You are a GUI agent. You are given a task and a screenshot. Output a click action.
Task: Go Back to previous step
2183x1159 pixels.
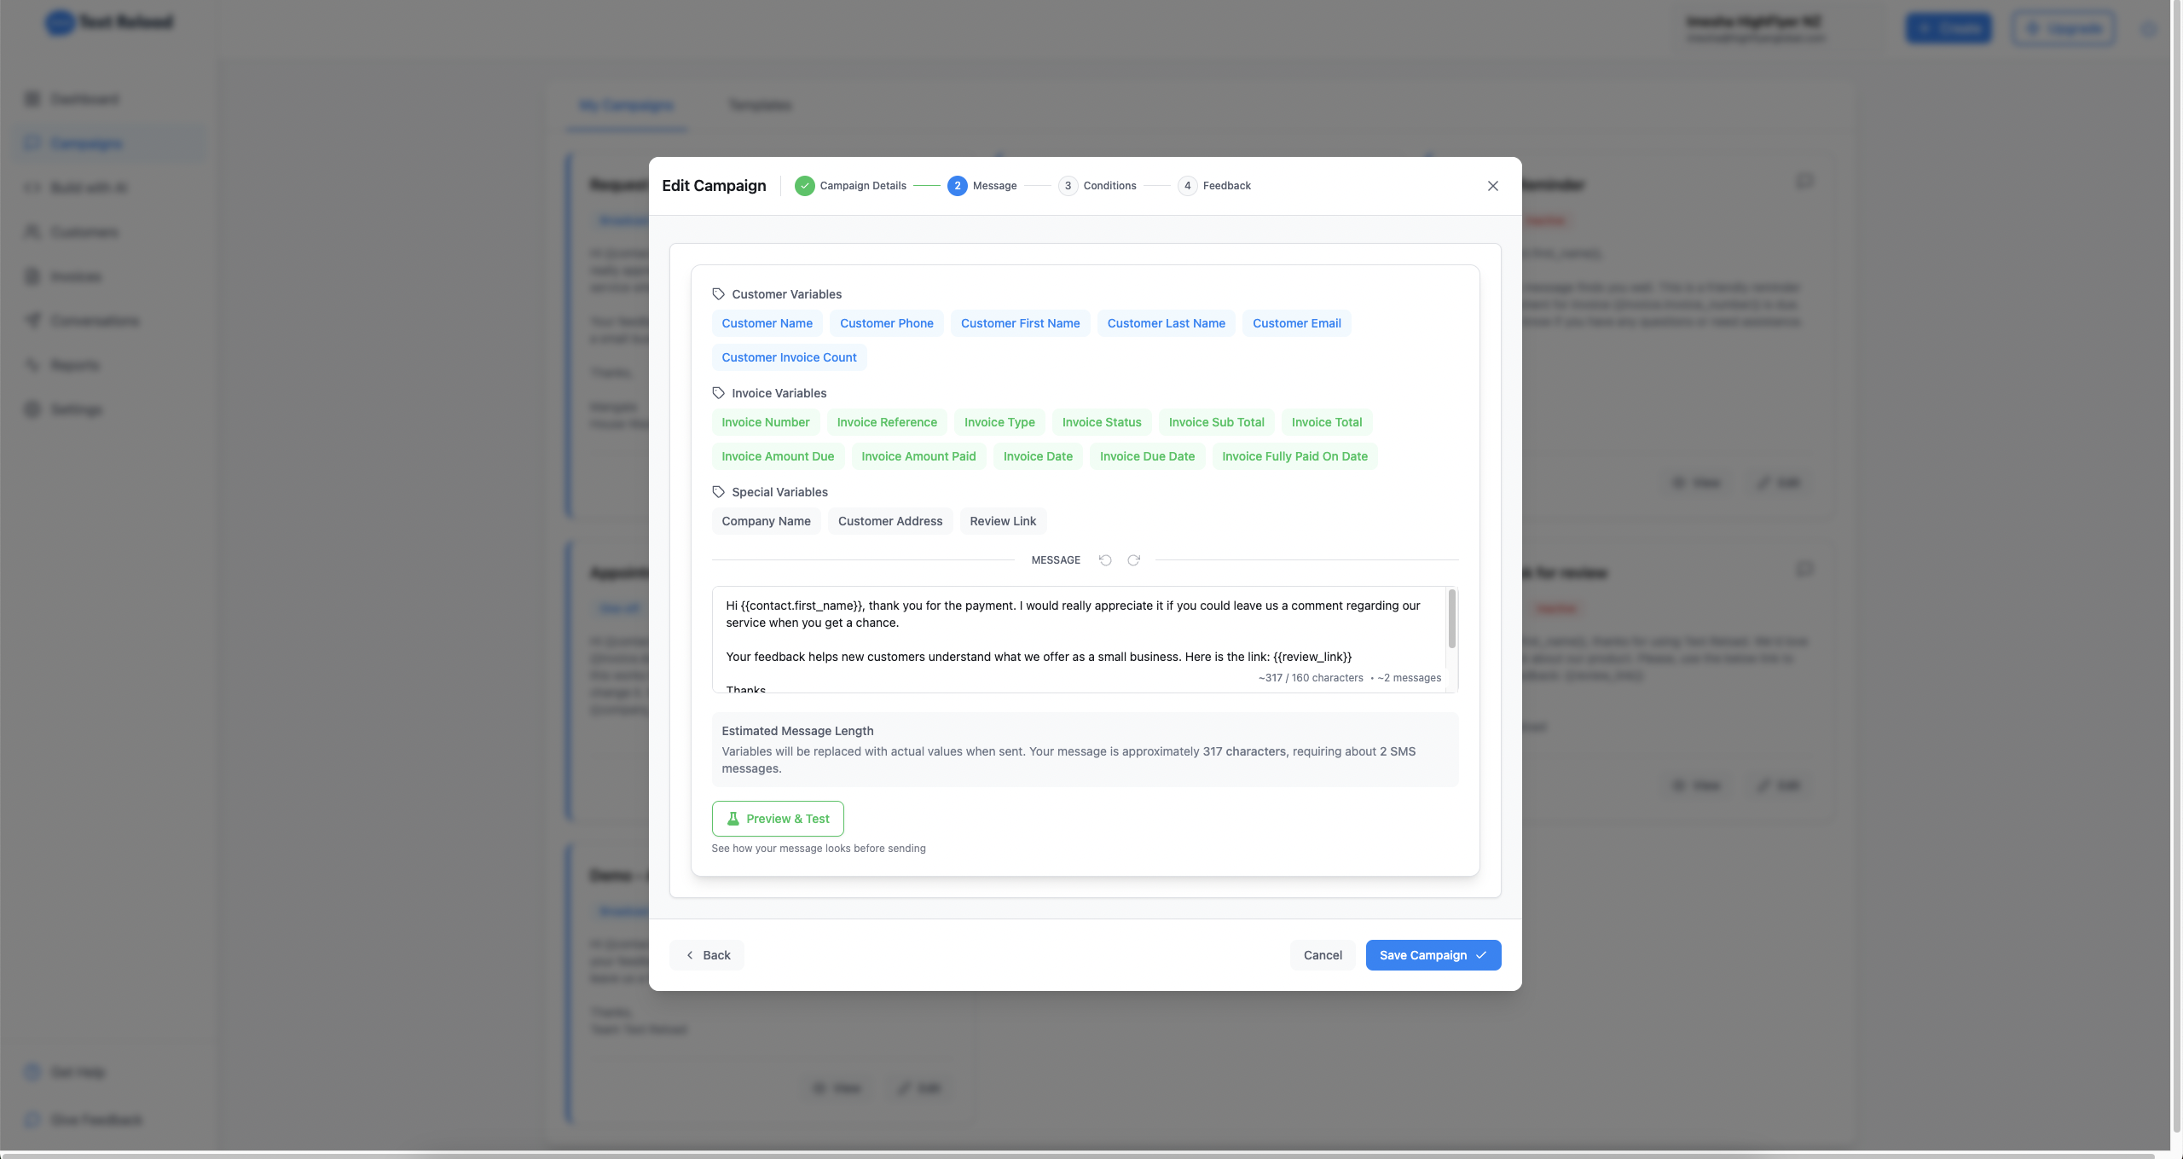708,955
